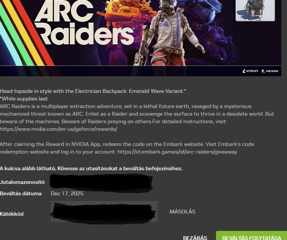Open the nvidia.com geforce rewards URL

tap(58, 129)
